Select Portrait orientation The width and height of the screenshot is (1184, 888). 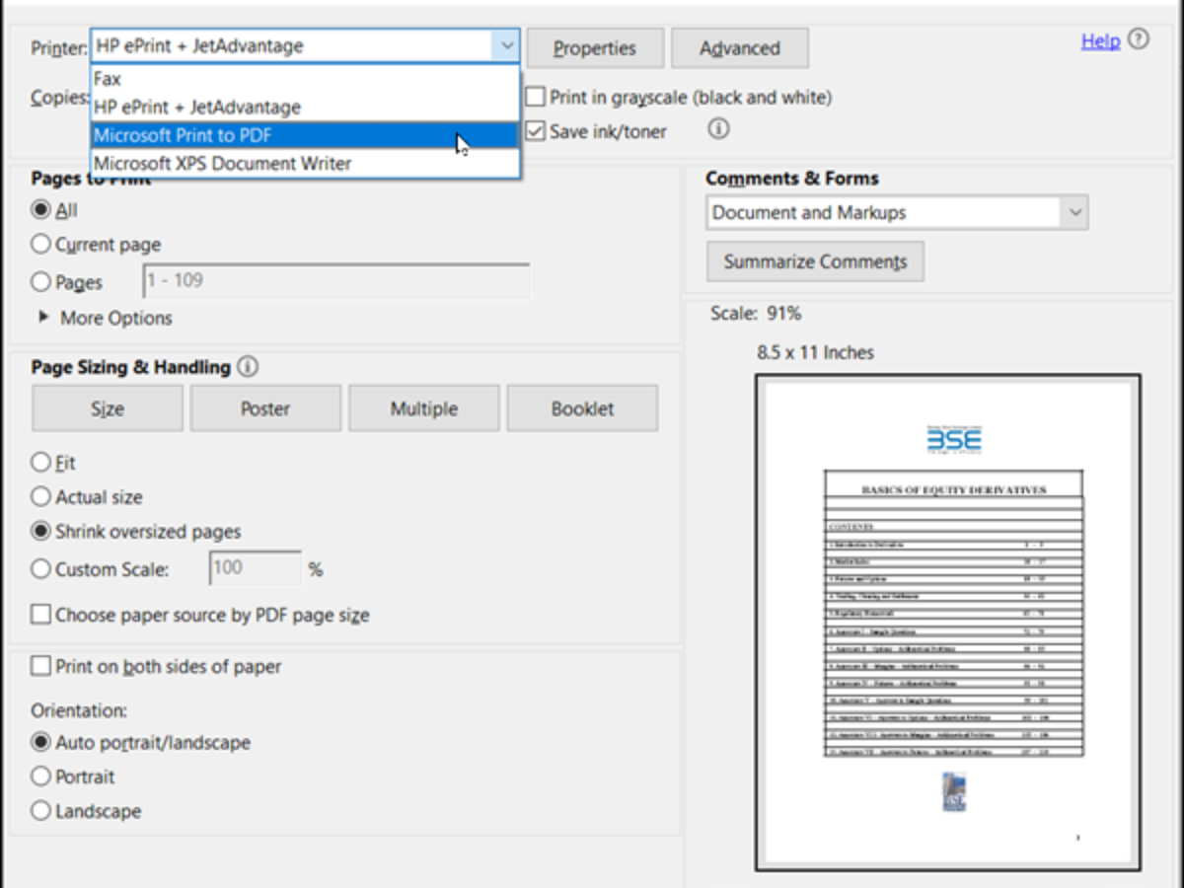tap(40, 777)
